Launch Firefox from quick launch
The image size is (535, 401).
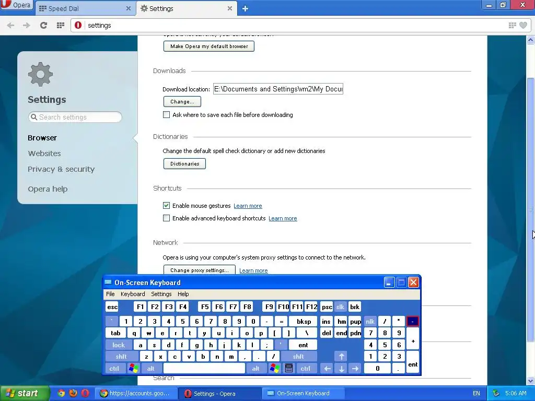coord(73,393)
